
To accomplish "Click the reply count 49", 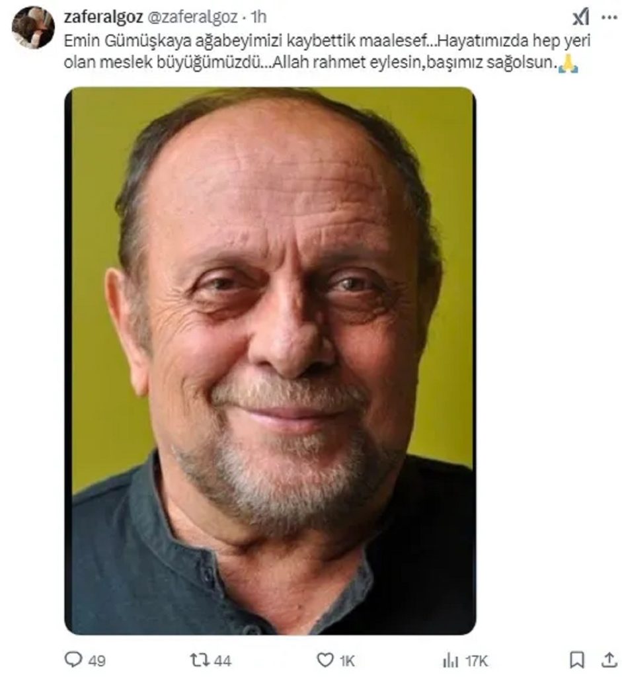I will 97,660.
